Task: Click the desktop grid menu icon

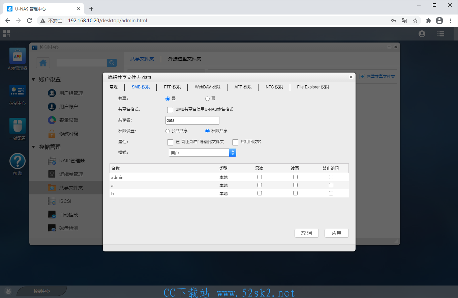Action: 6,33
